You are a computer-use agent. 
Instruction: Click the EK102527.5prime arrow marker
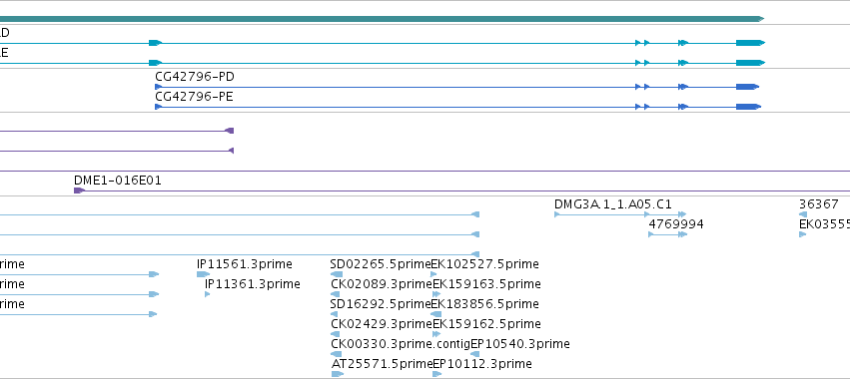click(x=434, y=274)
